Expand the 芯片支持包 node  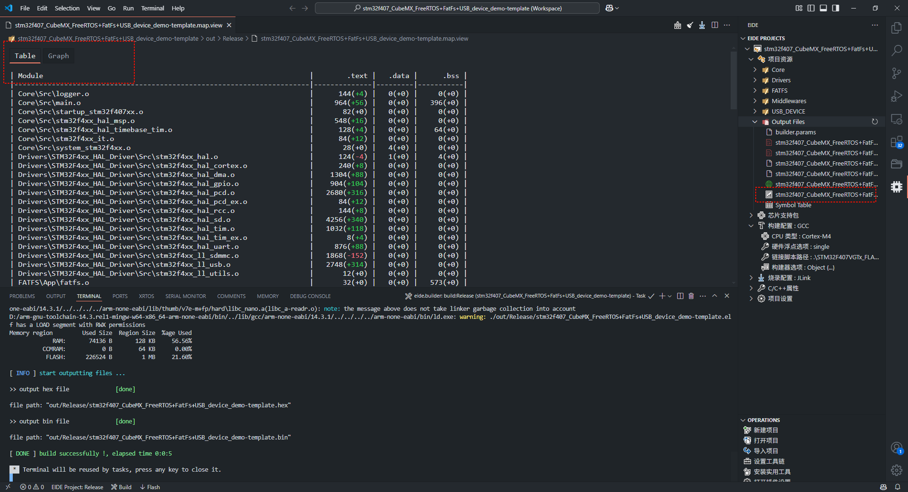751,215
